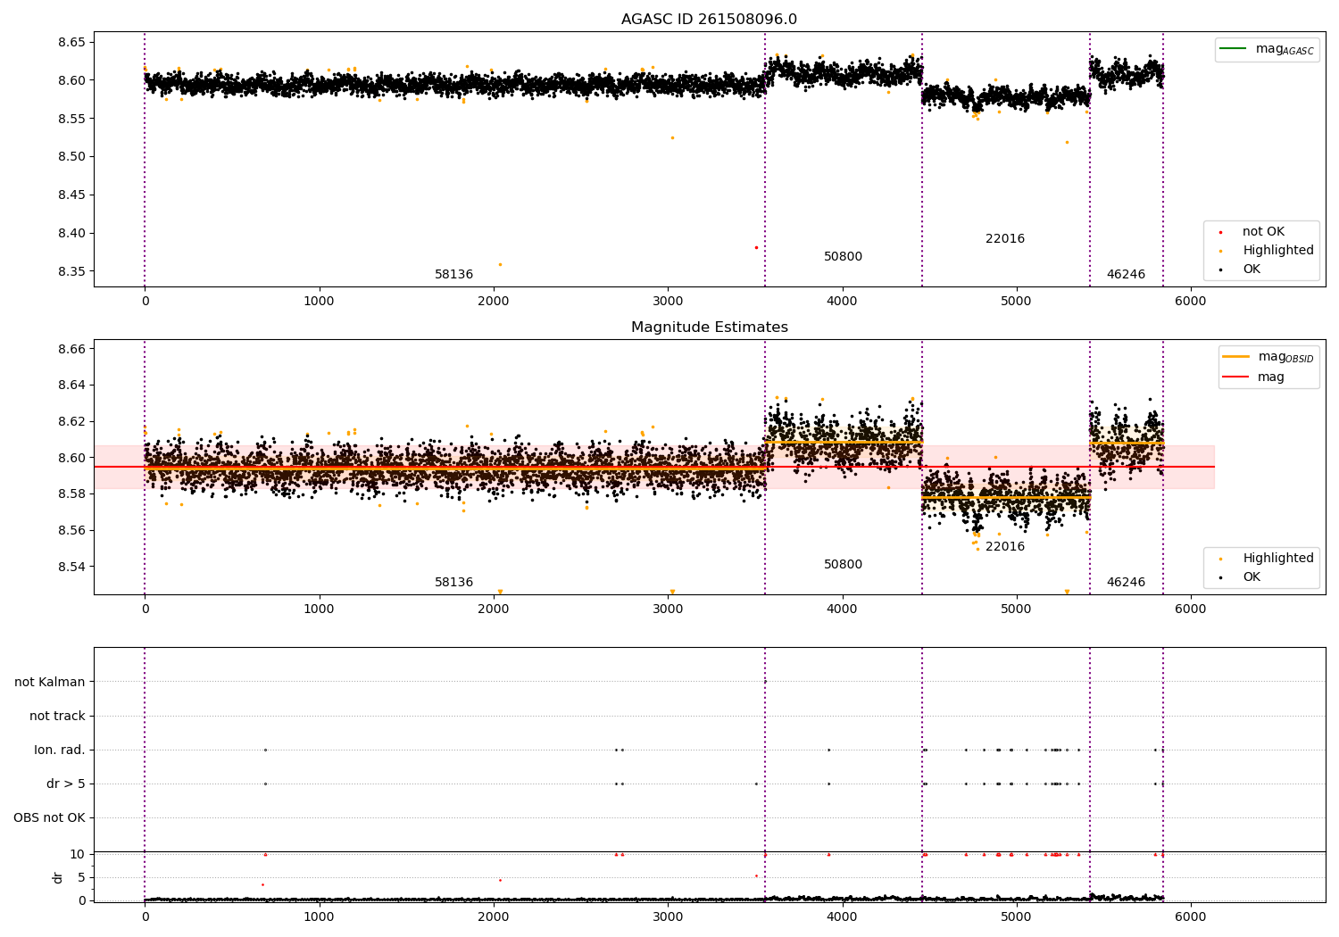The width and height of the screenshot is (1339, 937).
Task: Click the 8.64 y-axis tick label
Action: (71, 386)
